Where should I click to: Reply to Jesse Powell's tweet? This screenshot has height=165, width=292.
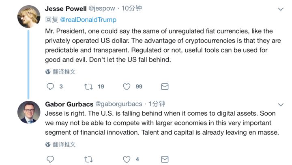50,87
